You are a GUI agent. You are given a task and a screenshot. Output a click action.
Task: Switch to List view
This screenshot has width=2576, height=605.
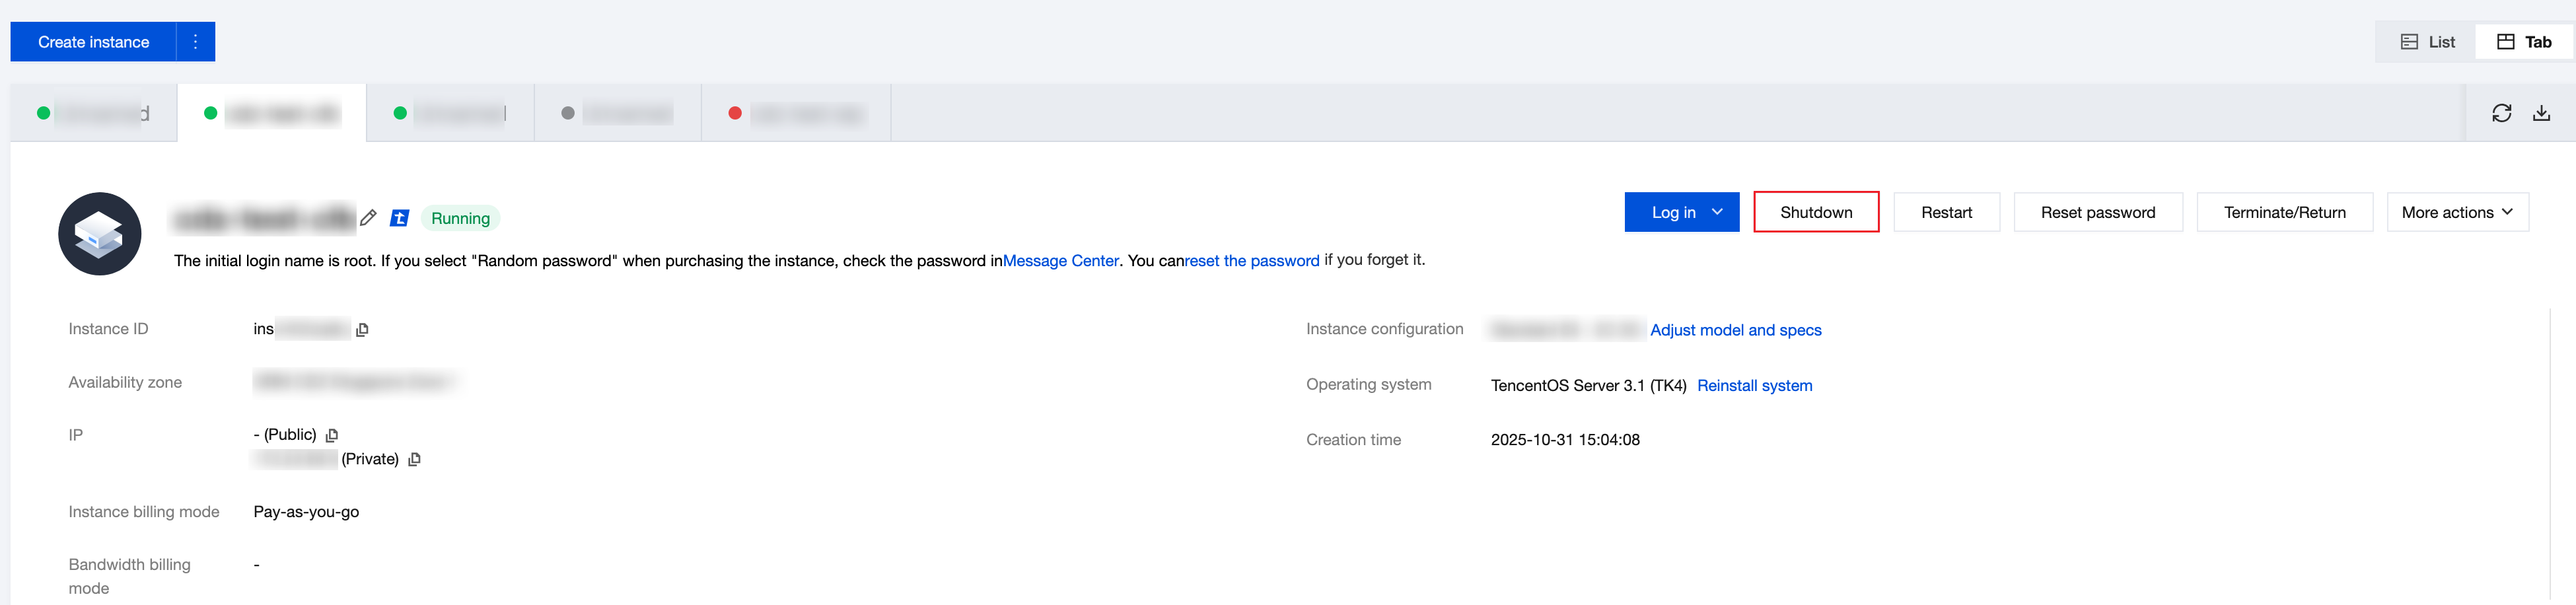point(2427,42)
